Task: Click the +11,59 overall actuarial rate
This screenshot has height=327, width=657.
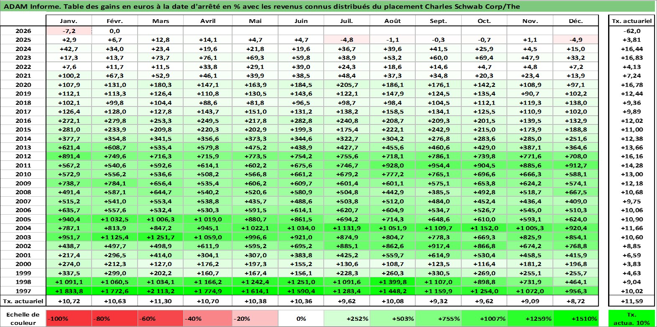Action: coord(632,301)
